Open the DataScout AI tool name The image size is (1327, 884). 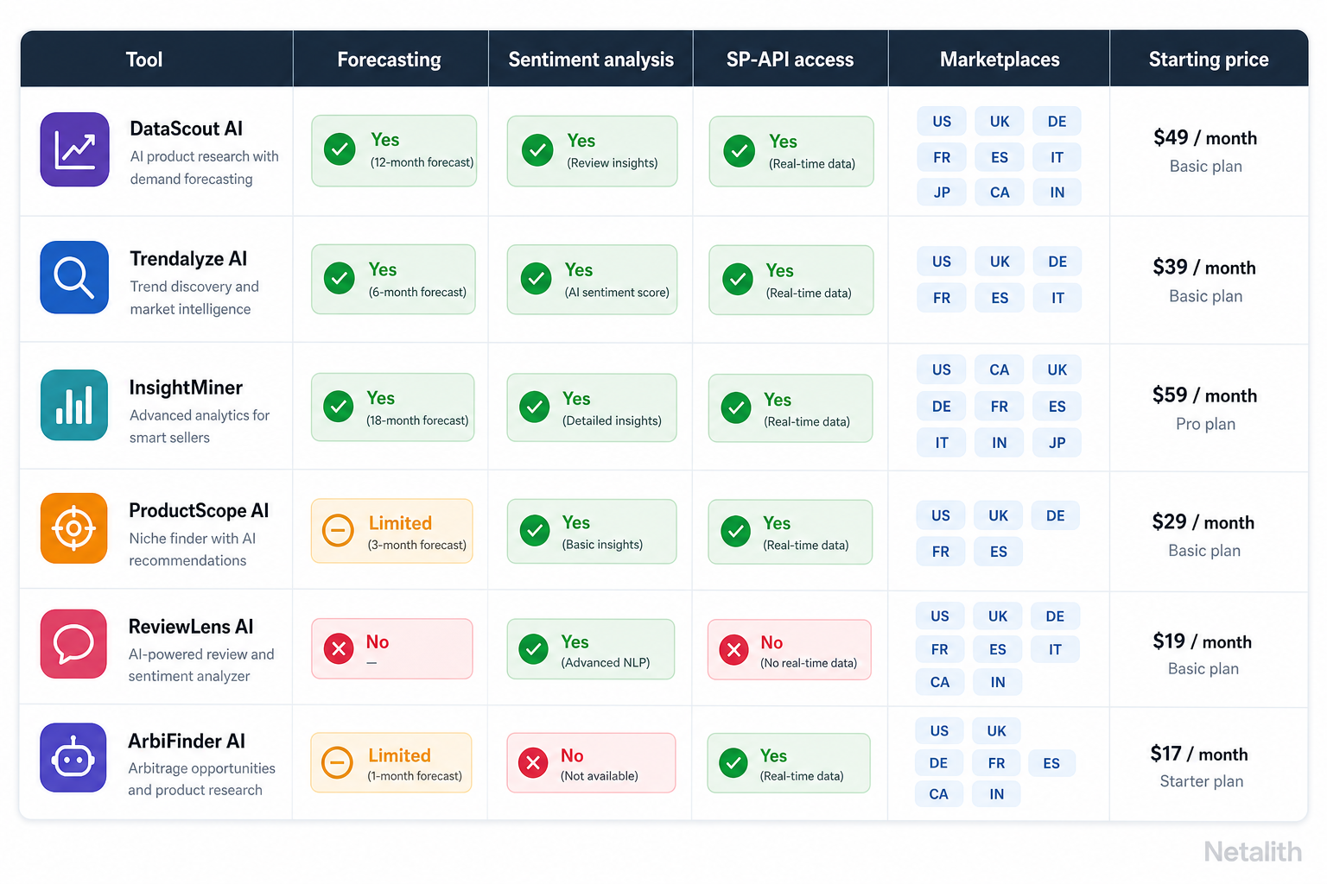[186, 129]
